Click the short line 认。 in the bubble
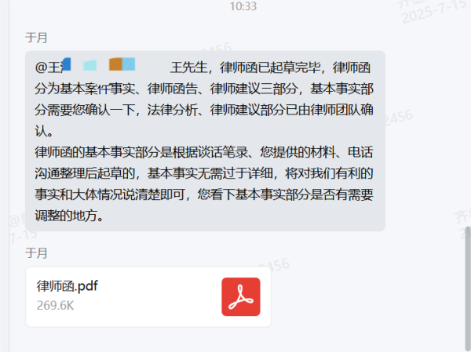This screenshot has width=471, height=352. tap(44, 131)
